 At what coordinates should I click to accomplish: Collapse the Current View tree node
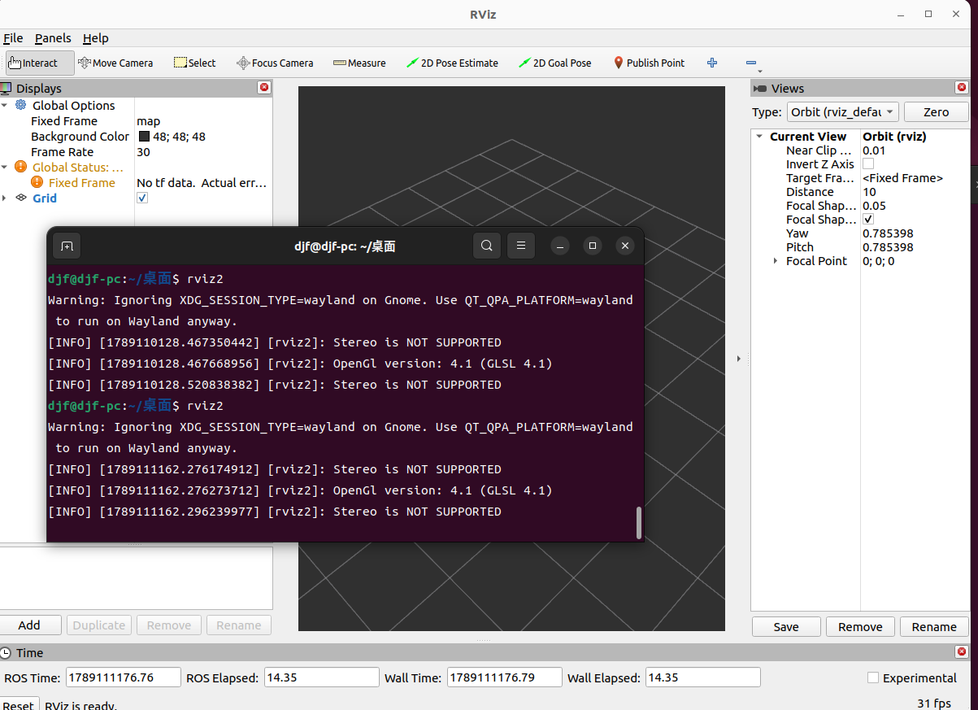point(759,137)
